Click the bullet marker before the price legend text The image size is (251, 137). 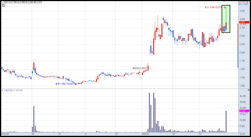coord(2,2)
